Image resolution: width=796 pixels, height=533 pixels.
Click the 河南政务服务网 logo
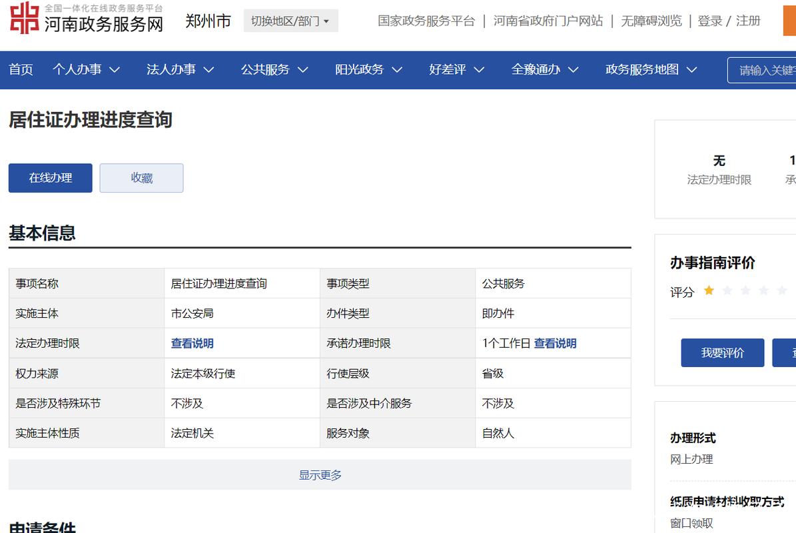click(x=87, y=19)
